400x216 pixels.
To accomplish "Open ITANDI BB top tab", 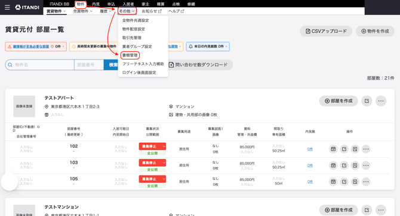I will (x=60, y=4).
